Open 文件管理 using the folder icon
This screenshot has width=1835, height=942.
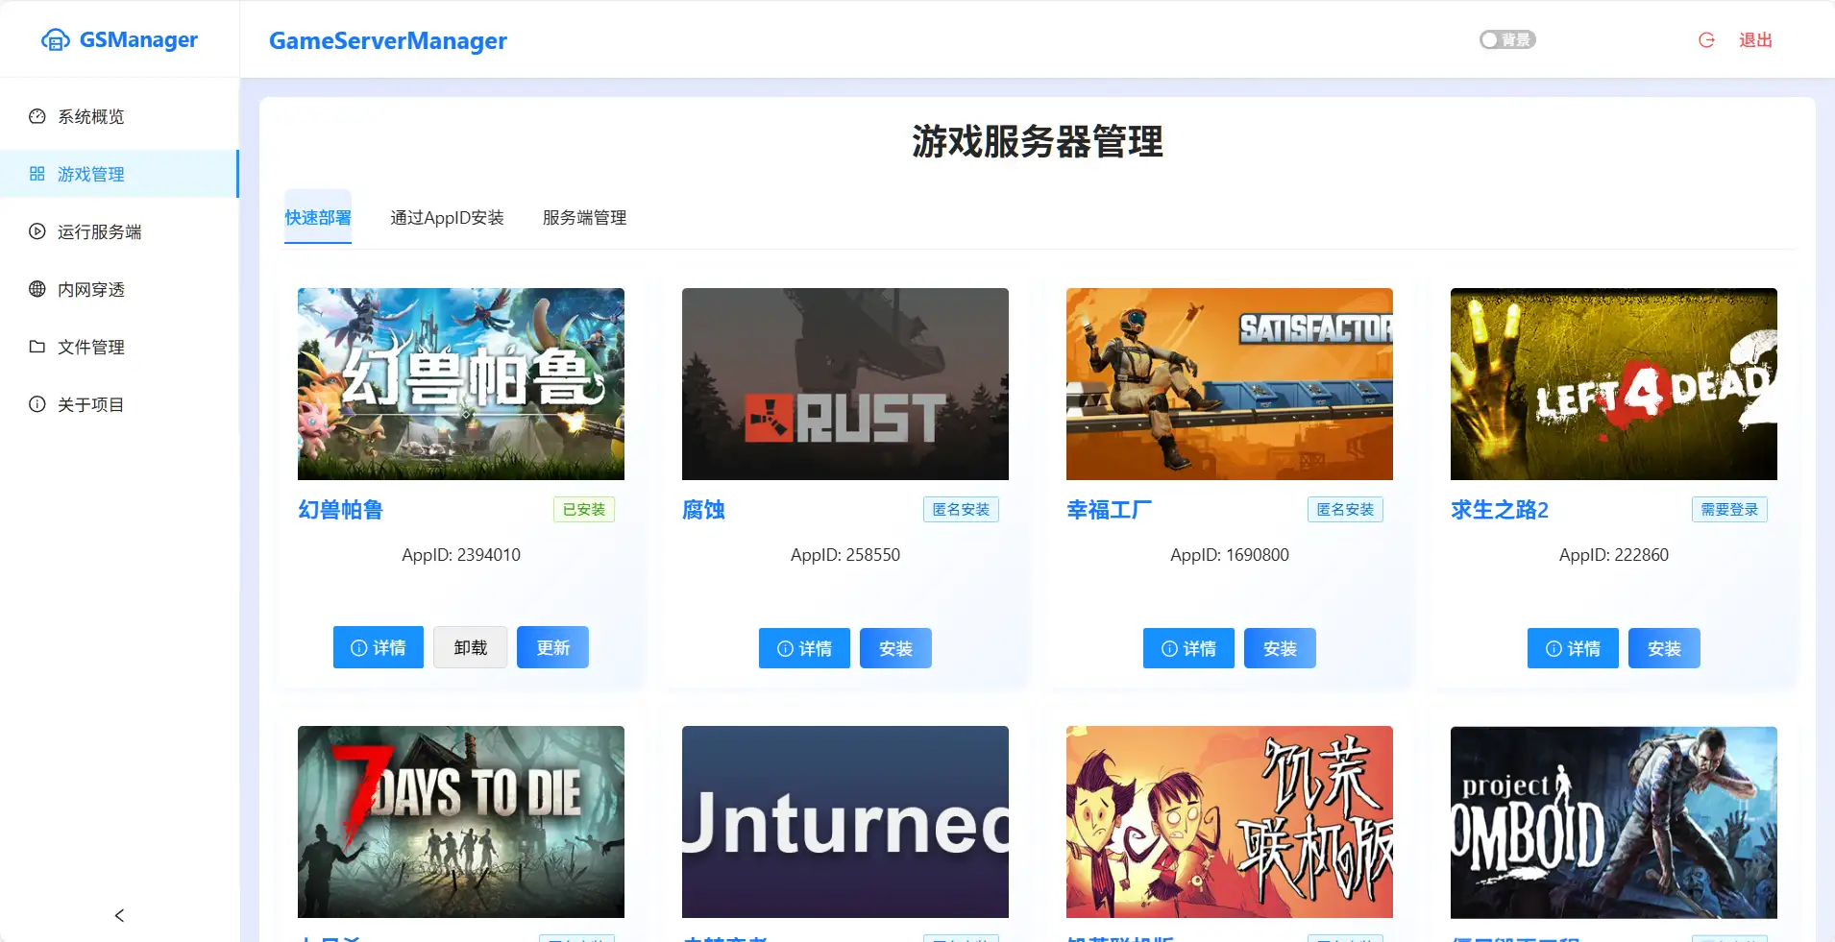[x=36, y=347]
